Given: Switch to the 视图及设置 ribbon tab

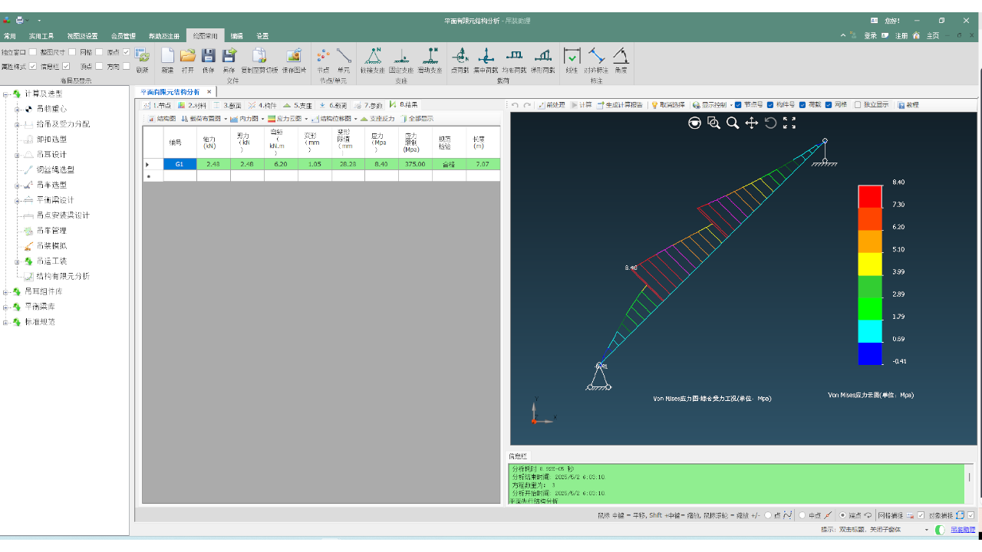Looking at the screenshot, I should (x=82, y=36).
